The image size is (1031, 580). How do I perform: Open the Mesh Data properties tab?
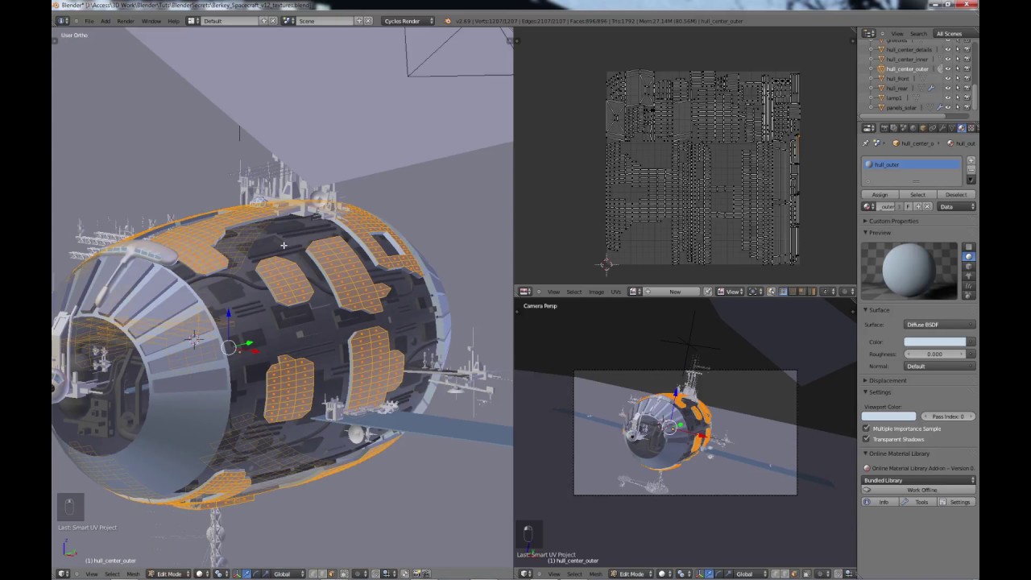tap(952, 127)
